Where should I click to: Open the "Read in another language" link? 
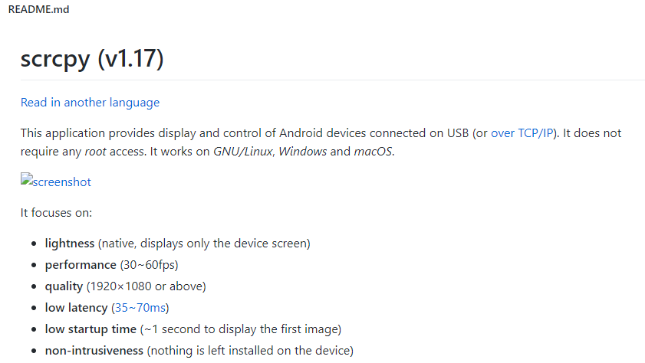tap(90, 102)
